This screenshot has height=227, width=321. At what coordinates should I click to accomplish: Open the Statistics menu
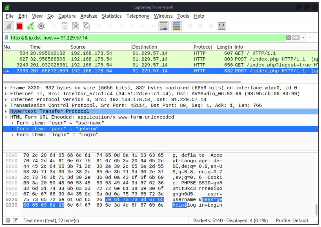pos(112,16)
